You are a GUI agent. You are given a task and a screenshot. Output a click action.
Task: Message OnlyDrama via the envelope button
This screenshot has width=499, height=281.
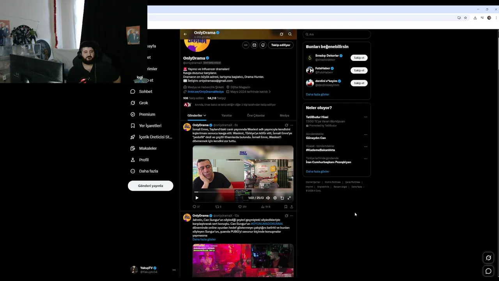pos(254,45)
